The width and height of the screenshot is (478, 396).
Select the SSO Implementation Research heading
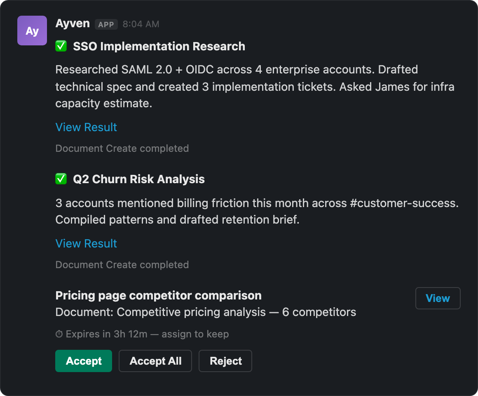159,46
